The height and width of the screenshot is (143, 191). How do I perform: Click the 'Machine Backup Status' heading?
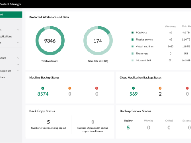click(x=44, y=77)
